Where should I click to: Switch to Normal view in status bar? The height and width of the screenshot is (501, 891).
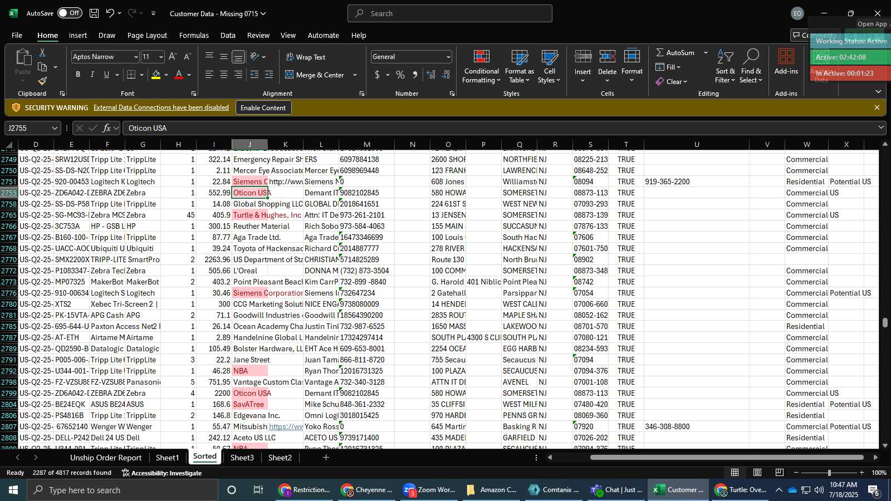735,473
